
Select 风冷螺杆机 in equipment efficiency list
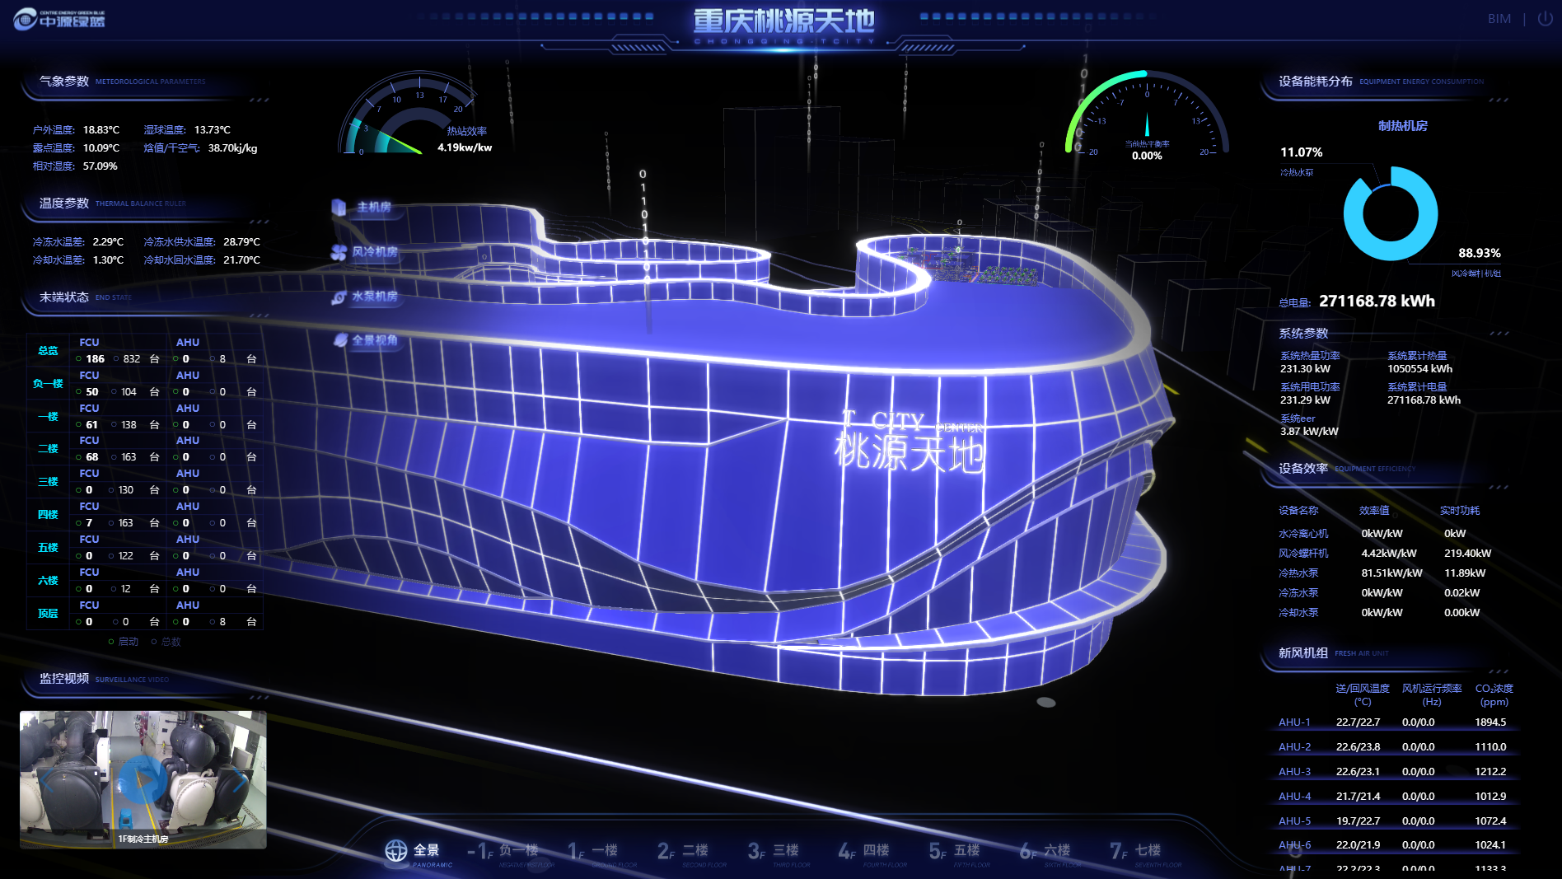click(x=1303, y=554)
